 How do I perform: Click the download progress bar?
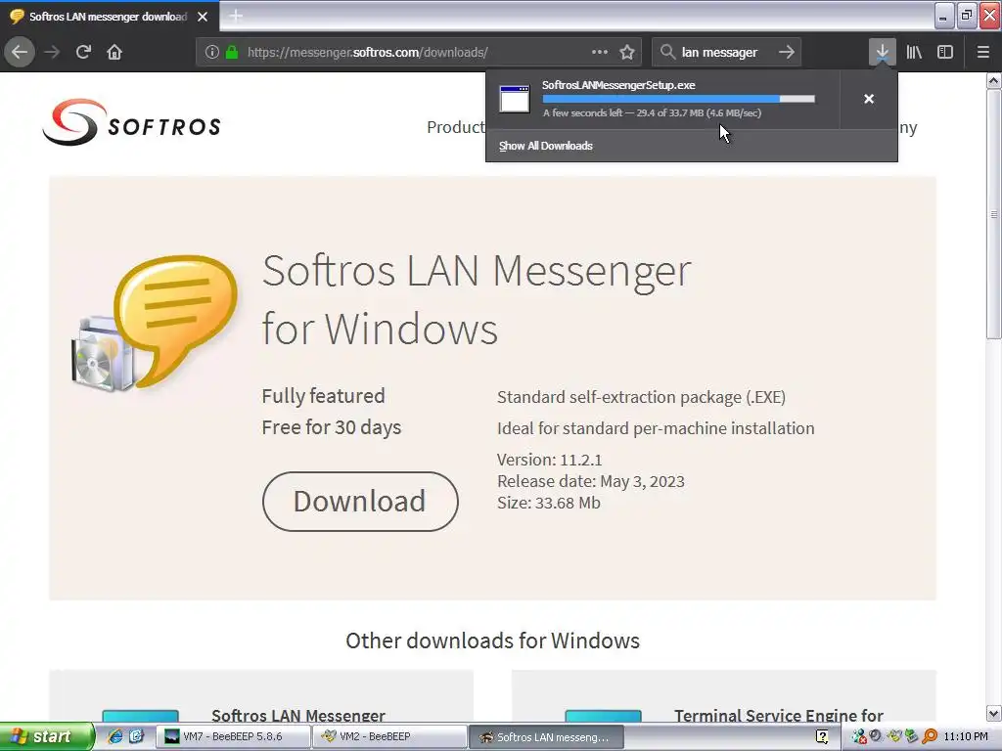click(x=679, y=99)
